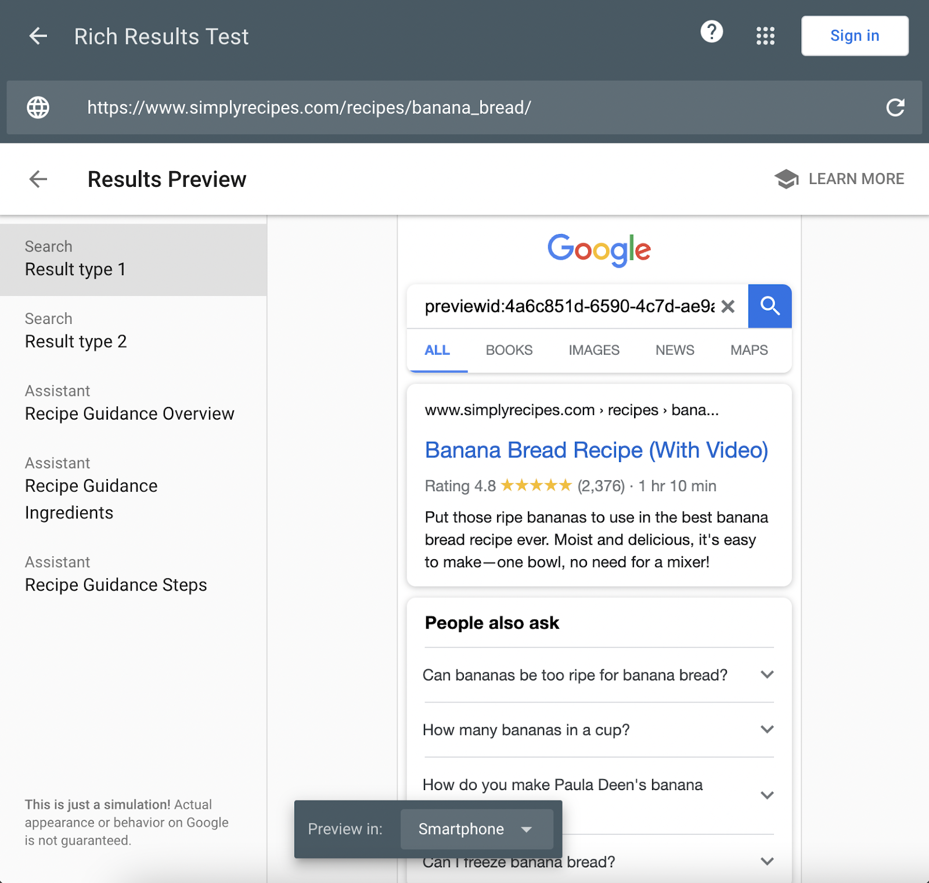Viewport: 929px width, 883px height.
Task: Click the graduation cap Learn More icon
Action: click(786, 179)
